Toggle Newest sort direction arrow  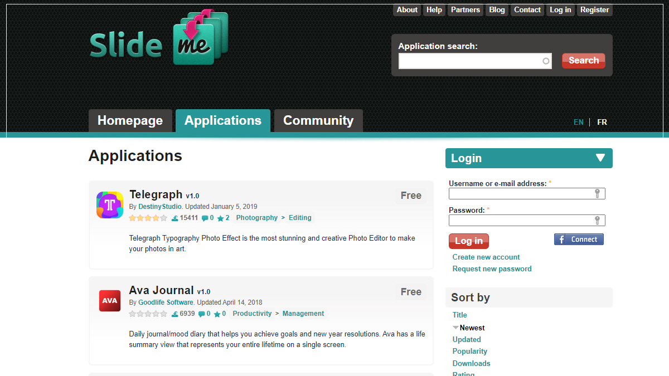(x=455, y=328)
